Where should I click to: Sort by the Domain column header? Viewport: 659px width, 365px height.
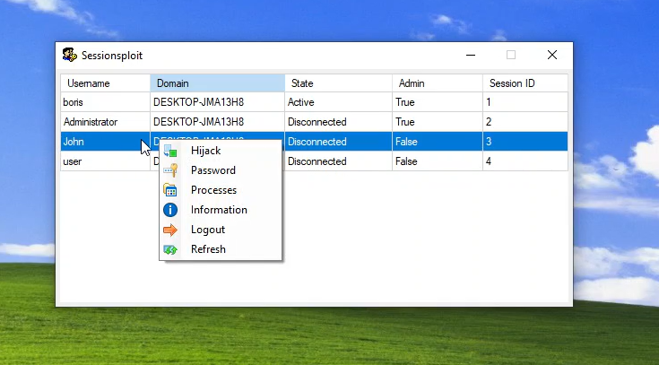click(217, 83)
